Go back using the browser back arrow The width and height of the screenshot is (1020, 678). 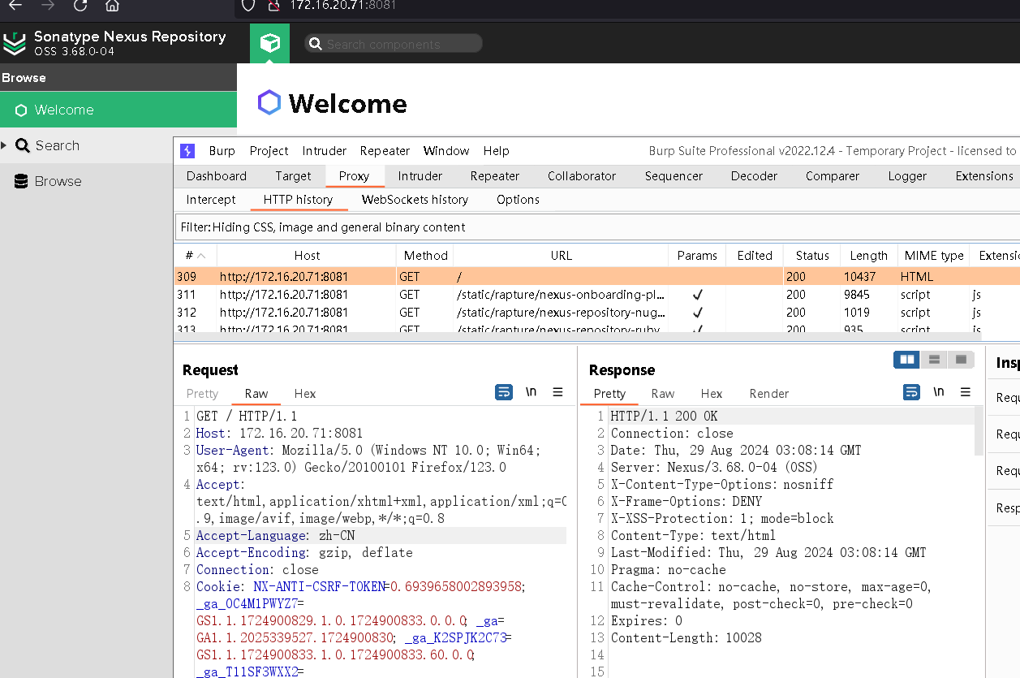15,5
